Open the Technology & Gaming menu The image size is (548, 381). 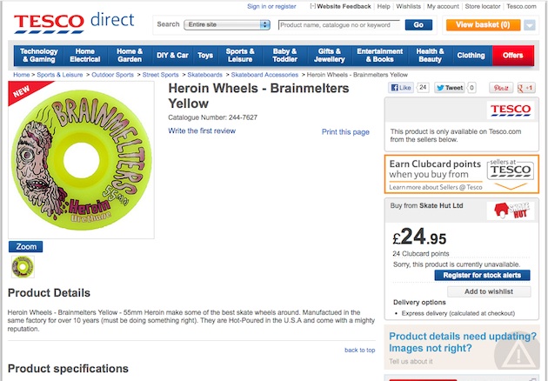(39, 56)
